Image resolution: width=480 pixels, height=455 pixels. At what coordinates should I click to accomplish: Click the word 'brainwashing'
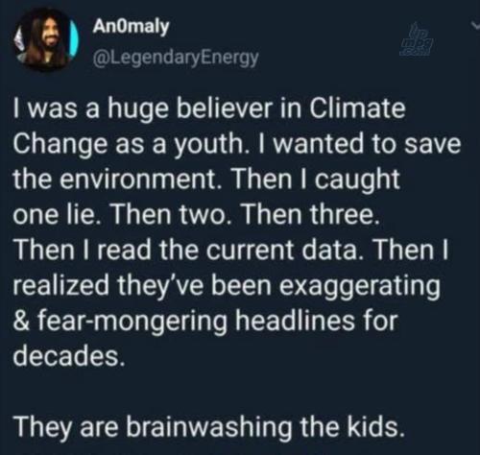pyautogui.click(x=209, y=428)
